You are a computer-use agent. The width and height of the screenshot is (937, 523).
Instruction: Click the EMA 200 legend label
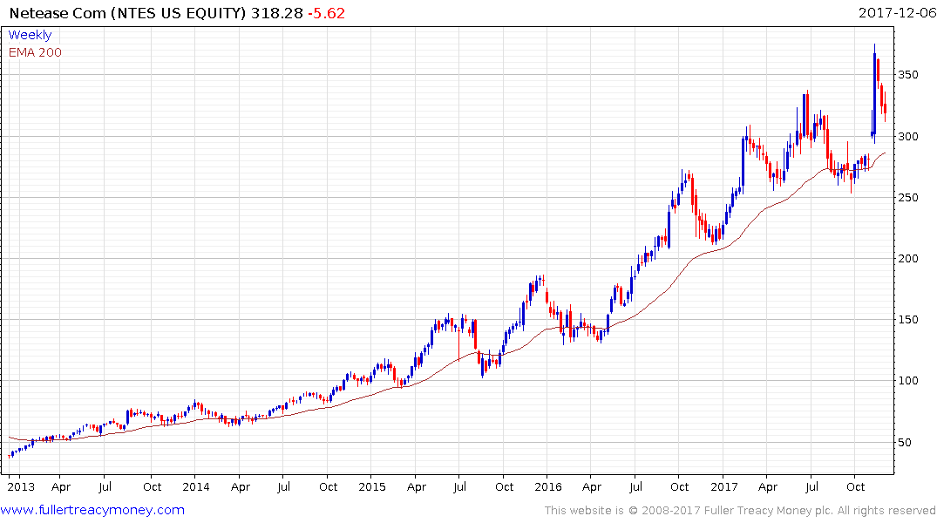35,52
